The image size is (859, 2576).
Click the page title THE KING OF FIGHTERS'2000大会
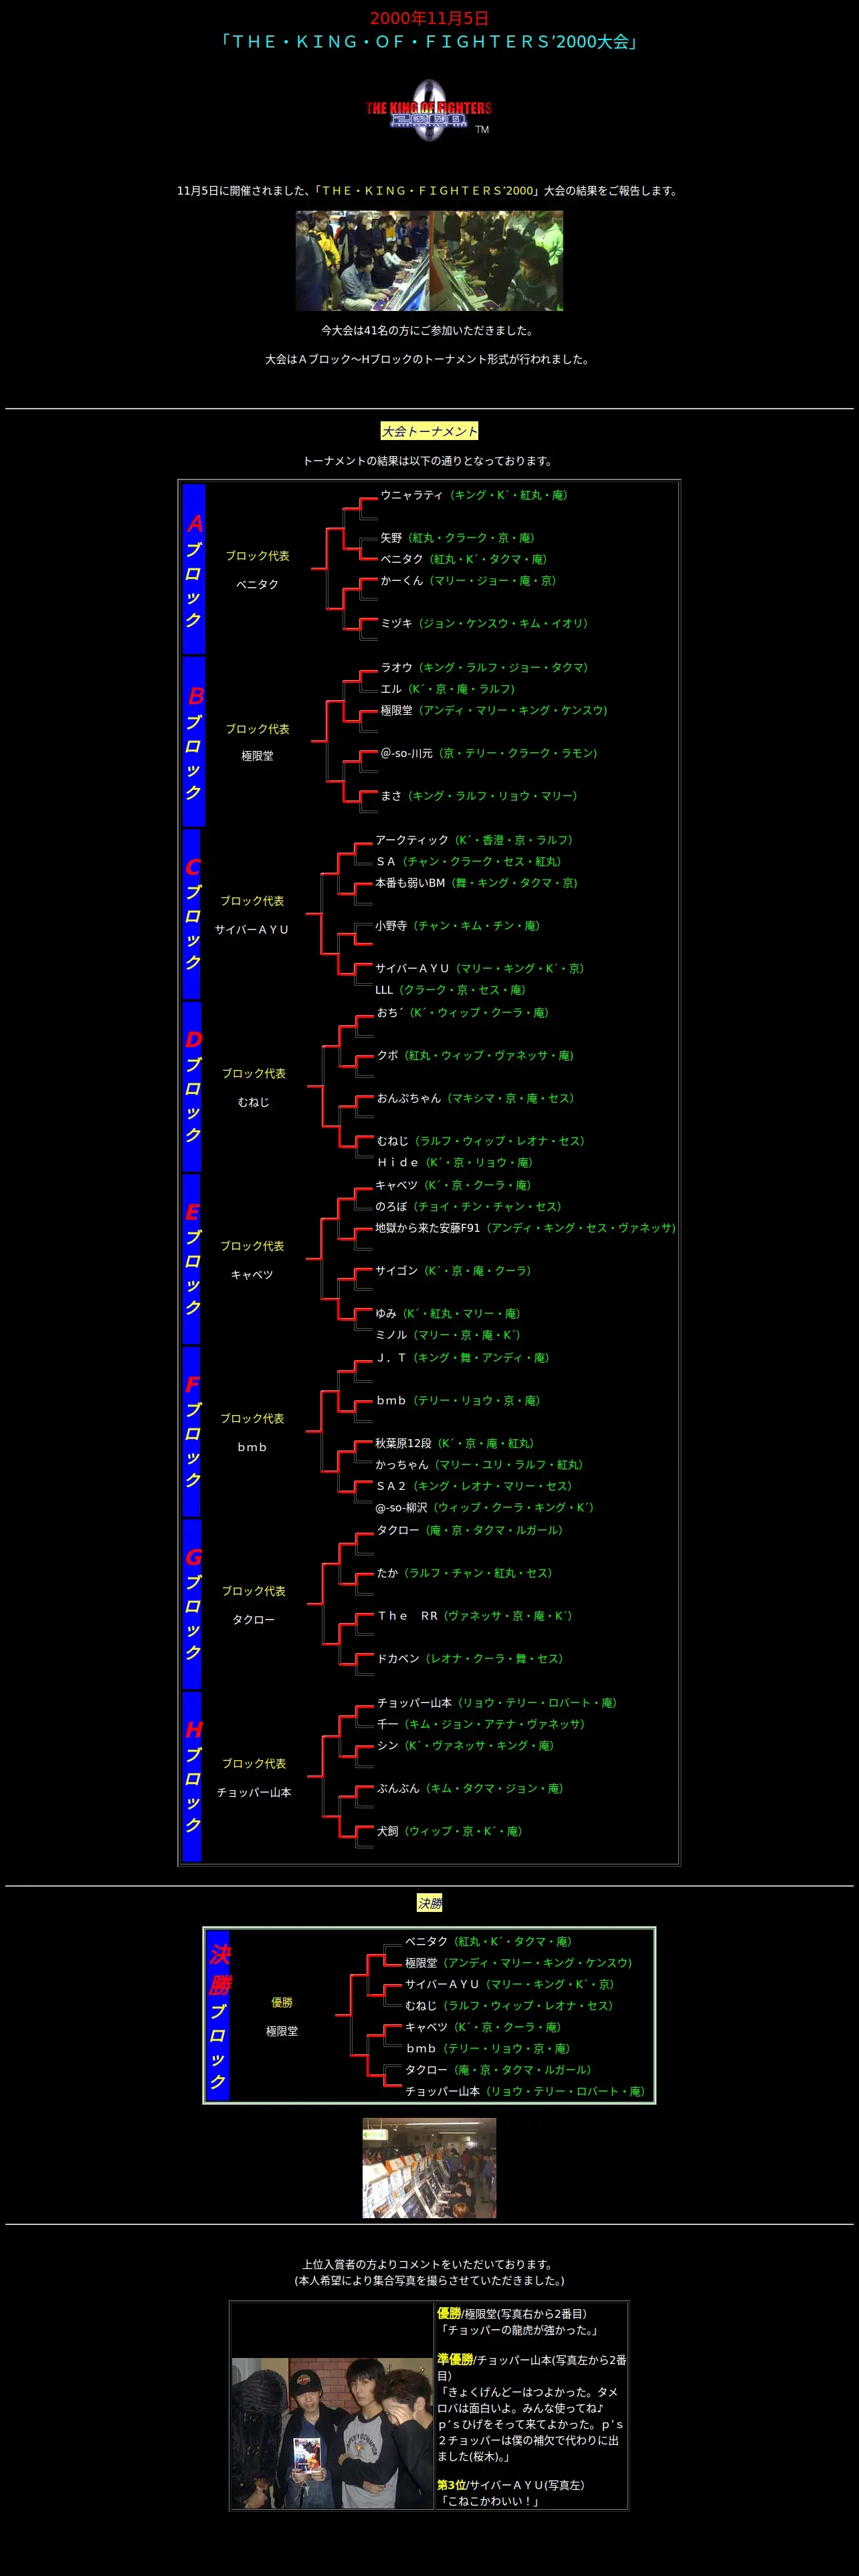pos(429,41)
